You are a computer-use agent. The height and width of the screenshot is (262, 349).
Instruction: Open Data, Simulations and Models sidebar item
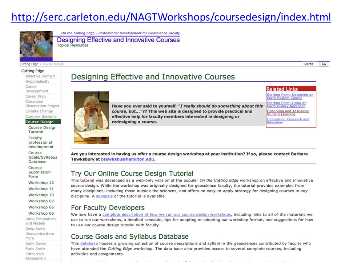41,221
